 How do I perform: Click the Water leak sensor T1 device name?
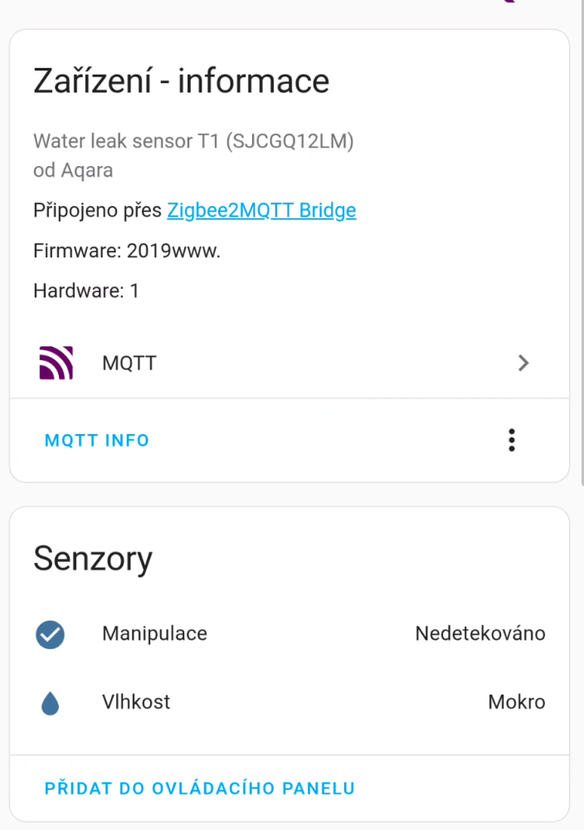coord(192,141)
